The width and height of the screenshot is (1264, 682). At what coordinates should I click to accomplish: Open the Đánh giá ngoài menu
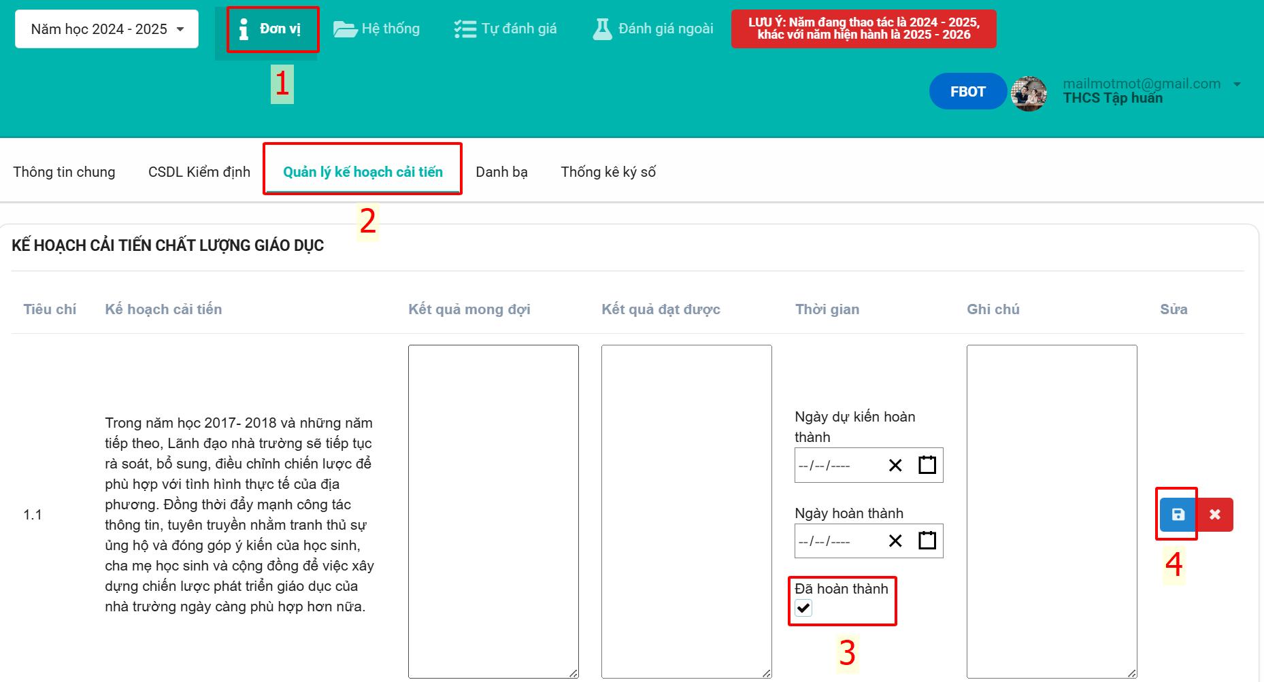tap(653, 29)
